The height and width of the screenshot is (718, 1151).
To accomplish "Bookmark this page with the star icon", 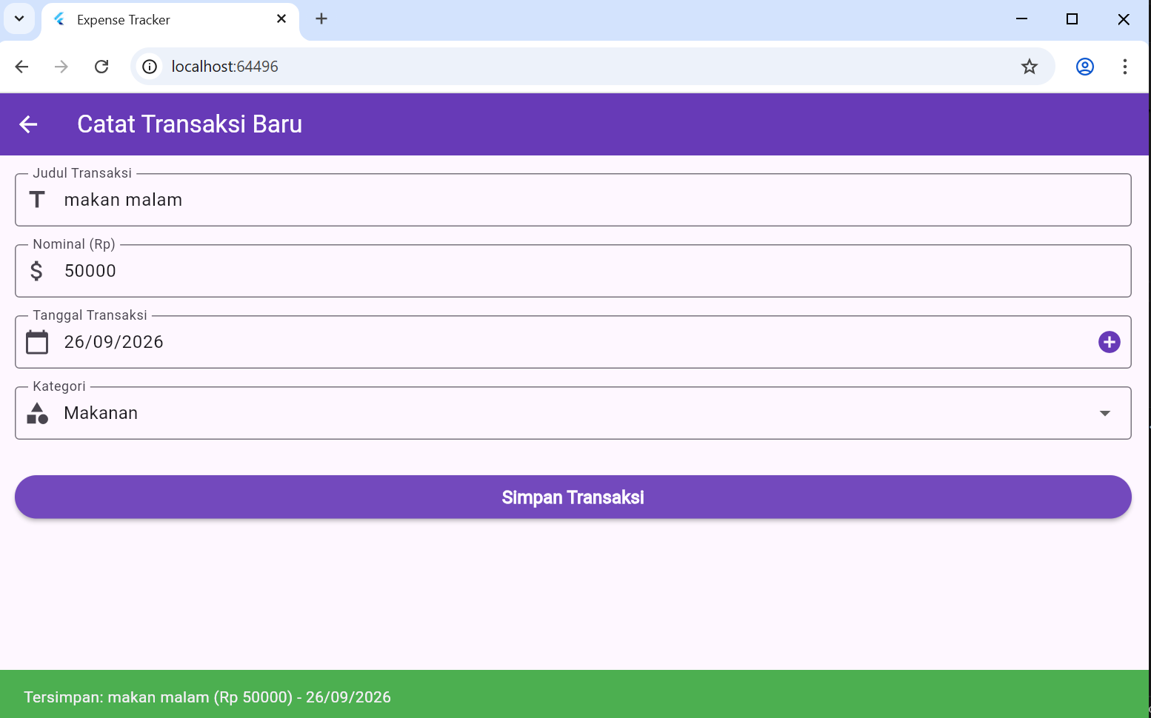I will (1030, 67).
